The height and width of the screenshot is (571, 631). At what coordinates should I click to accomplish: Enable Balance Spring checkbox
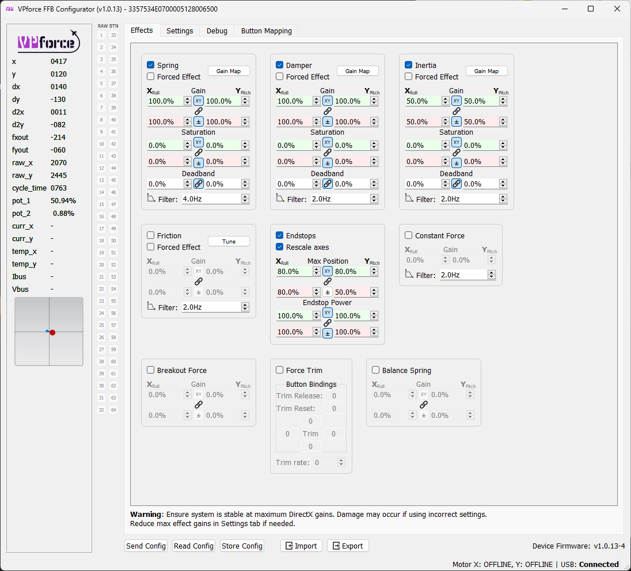pos(376,370)
